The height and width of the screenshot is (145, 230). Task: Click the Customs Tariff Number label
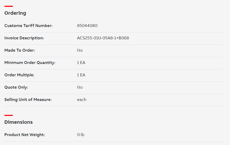[x=28, y=26]
